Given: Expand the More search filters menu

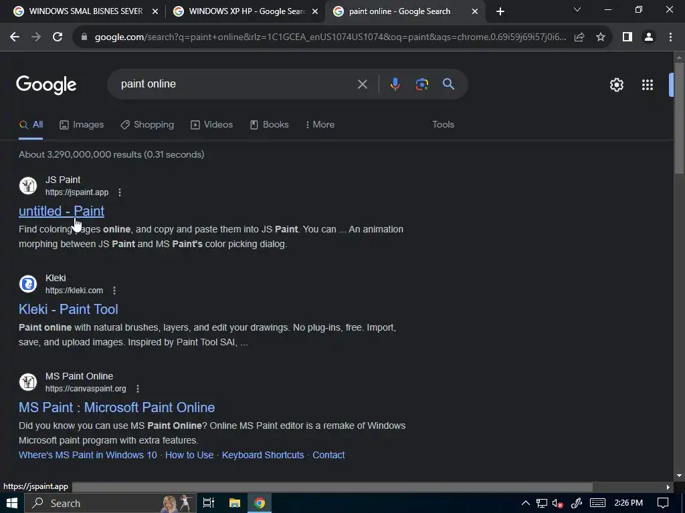Looking at the screenshot, I should [320, 125].
